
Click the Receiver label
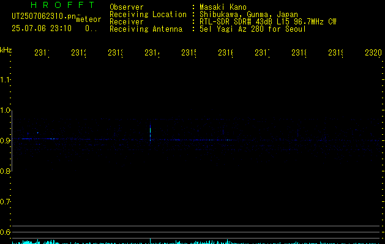tap(127, 22)
